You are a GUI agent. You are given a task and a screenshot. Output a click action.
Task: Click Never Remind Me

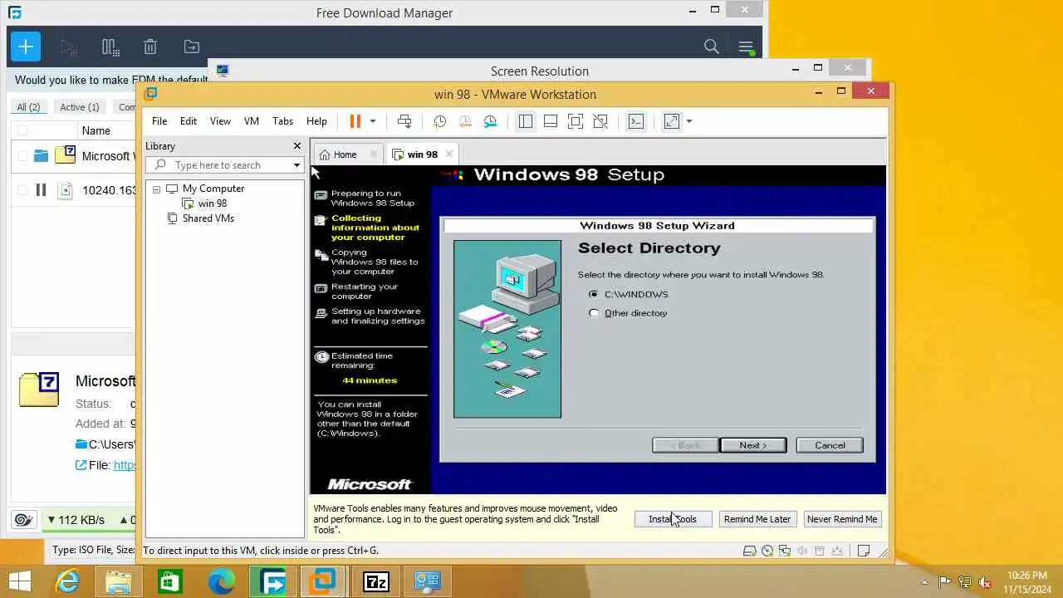tap(842, 519)
